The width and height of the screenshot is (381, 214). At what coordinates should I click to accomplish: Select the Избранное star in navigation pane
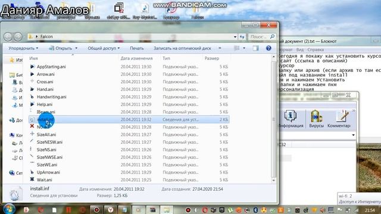pyautogui.click(x=12, y=59)
